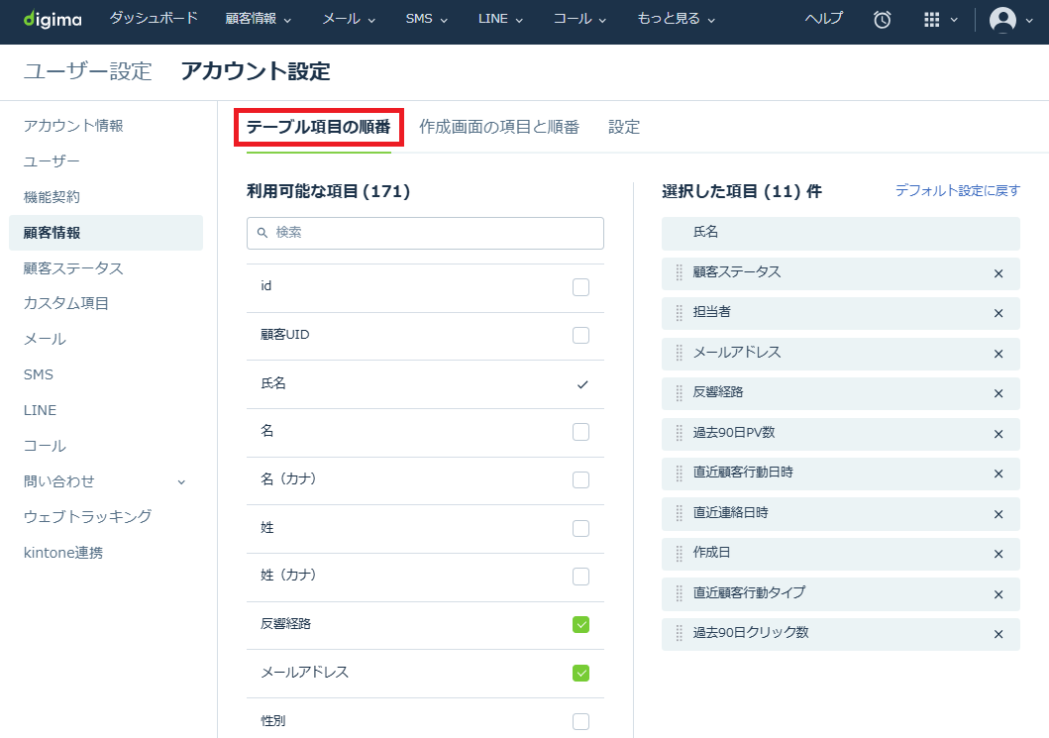
Task: Uncheck the メールアドレス checkbox
Action: [580, 673]
